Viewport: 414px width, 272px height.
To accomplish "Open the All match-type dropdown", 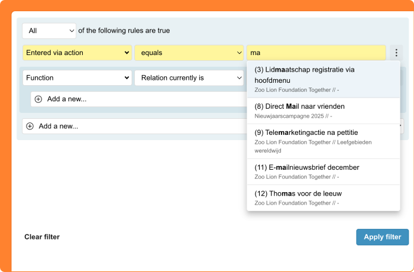I will tap(49, 30).
